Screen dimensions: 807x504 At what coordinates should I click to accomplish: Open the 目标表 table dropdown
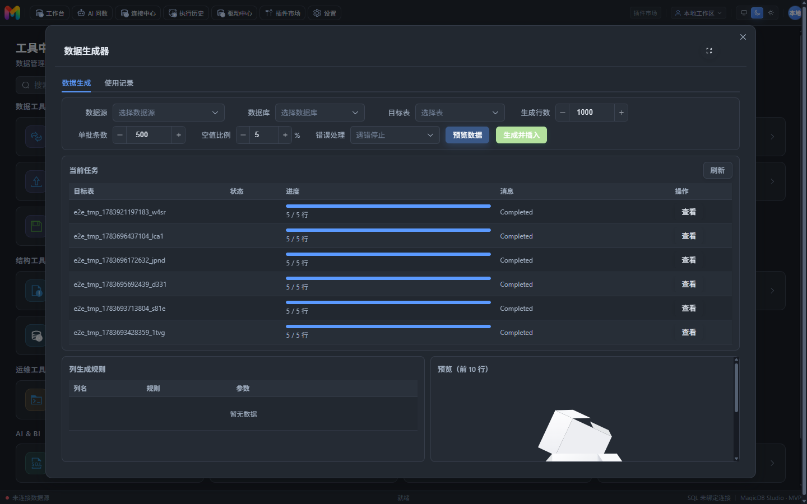coord(460,113)
